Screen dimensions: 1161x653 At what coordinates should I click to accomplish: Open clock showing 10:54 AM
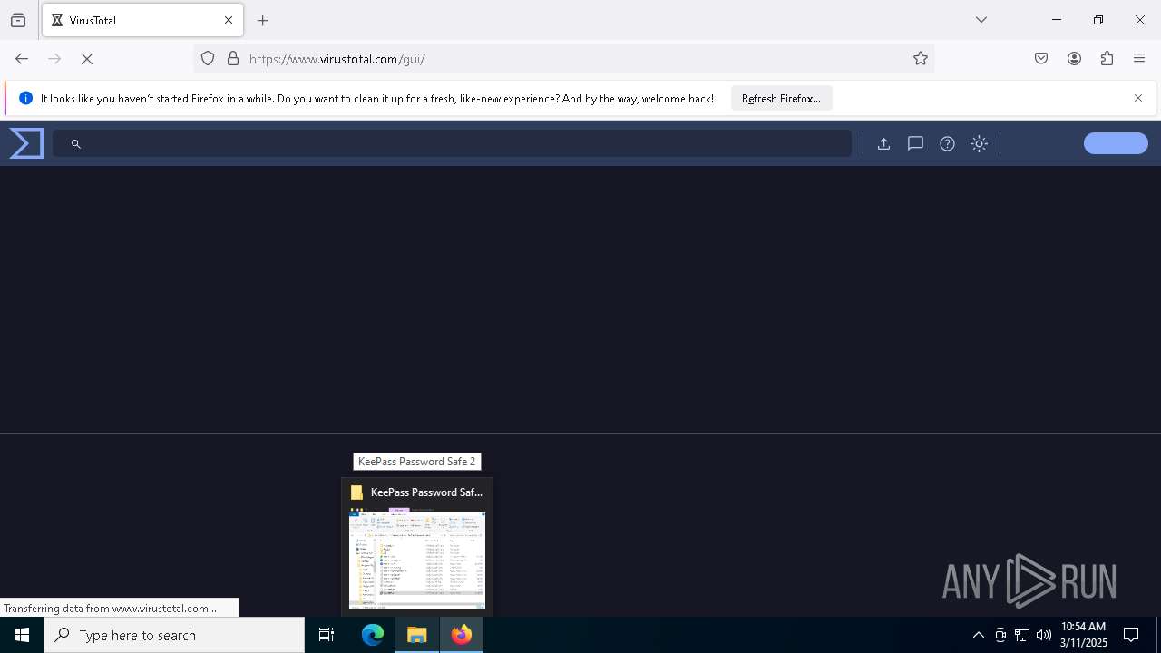pos(1083,635)
